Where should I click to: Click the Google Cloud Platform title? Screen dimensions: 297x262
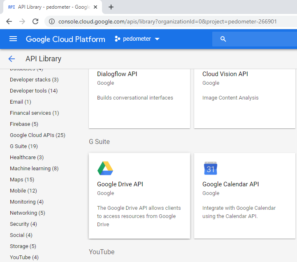65,39
